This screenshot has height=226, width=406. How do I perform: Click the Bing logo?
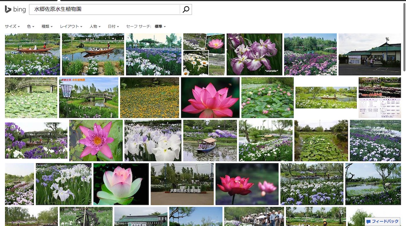coord(15,9)
